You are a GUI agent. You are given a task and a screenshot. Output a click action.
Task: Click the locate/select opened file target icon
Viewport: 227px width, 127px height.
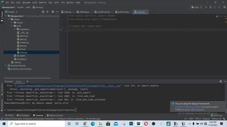(43, 12)
